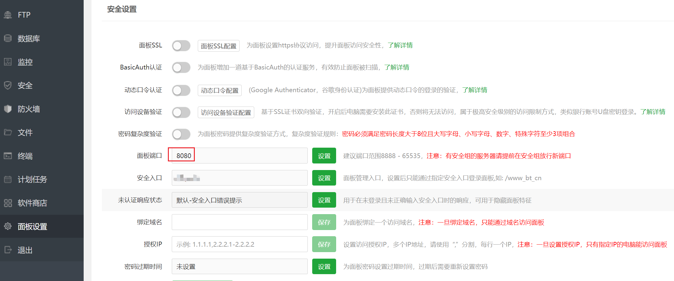Click the monitoring chart icon in sidebar
Screen dimensions: 674x281
pos(8,62)
